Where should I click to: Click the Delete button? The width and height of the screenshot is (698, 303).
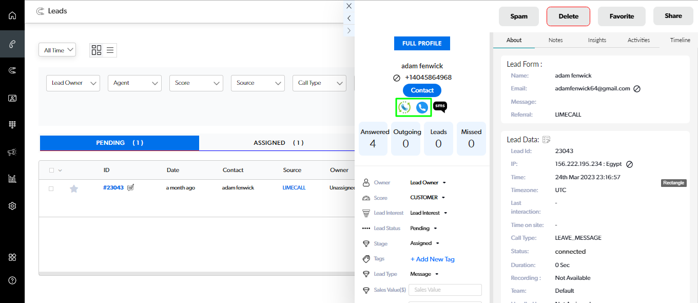(x=568, y=16)
